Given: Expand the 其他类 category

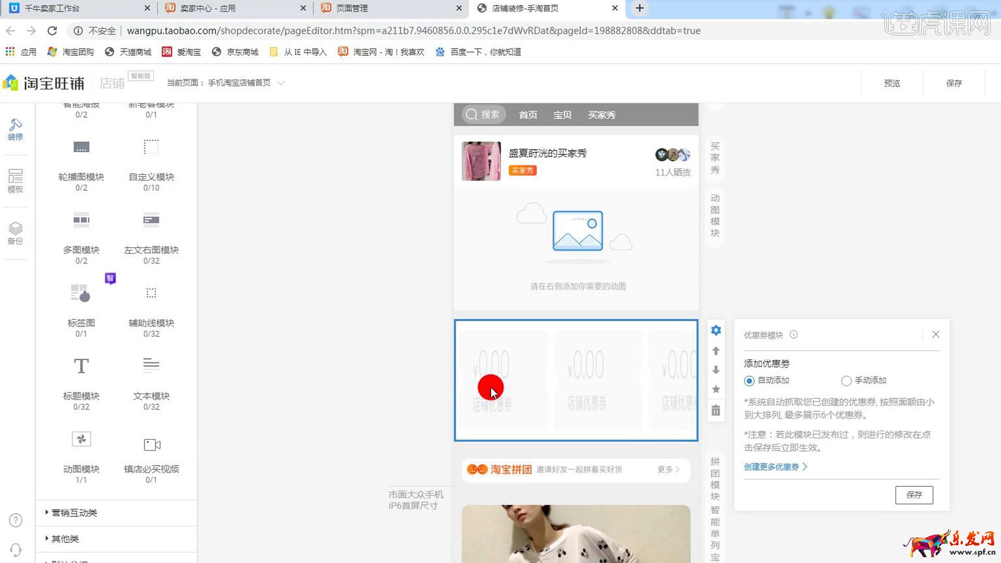Looking at the screenshot, I should point(65,539).
